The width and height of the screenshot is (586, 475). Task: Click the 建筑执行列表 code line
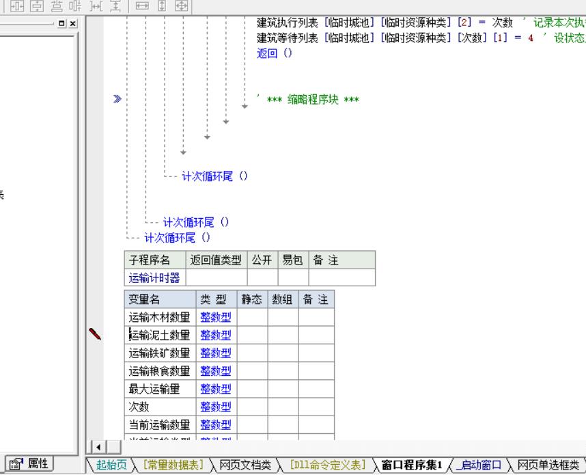tap(421, 23)
